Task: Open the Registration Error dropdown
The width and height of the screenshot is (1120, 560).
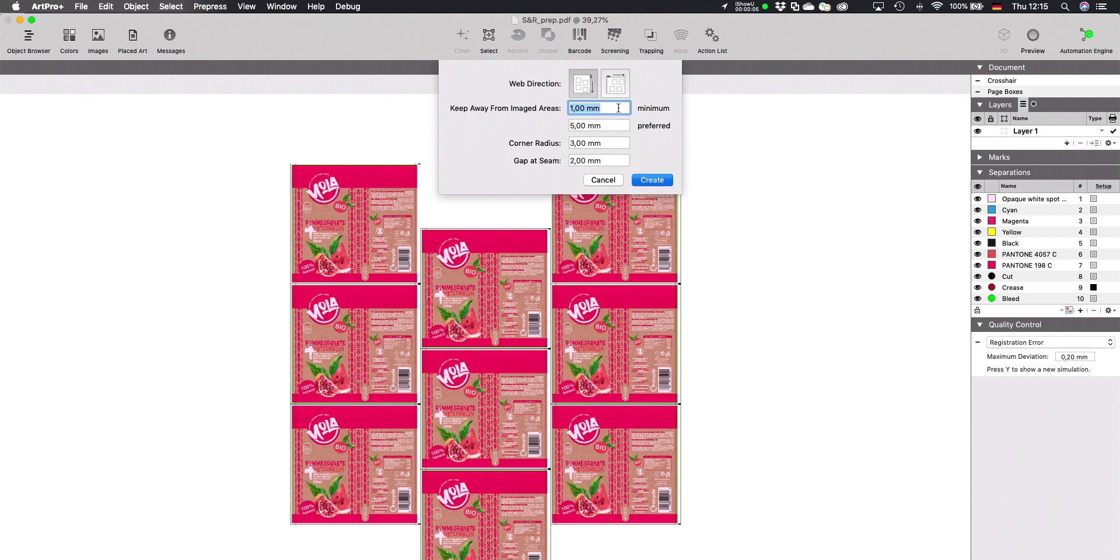Action: [x=1050, y=342]
